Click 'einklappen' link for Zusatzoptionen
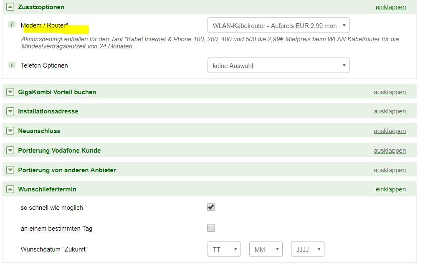The image size is (428, 264). pos(390,7)
